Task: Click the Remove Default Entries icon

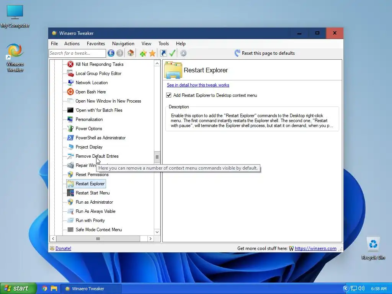Action: [70, 156]
